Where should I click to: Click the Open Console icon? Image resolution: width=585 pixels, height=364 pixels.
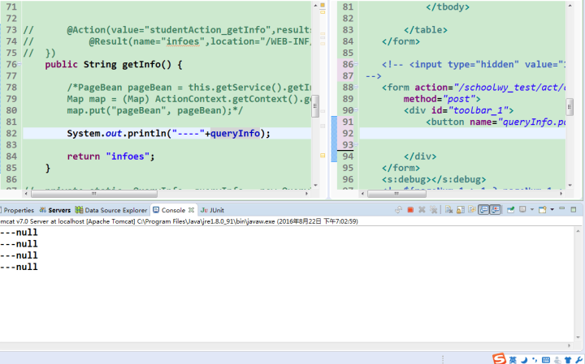(x=543, y=210)
